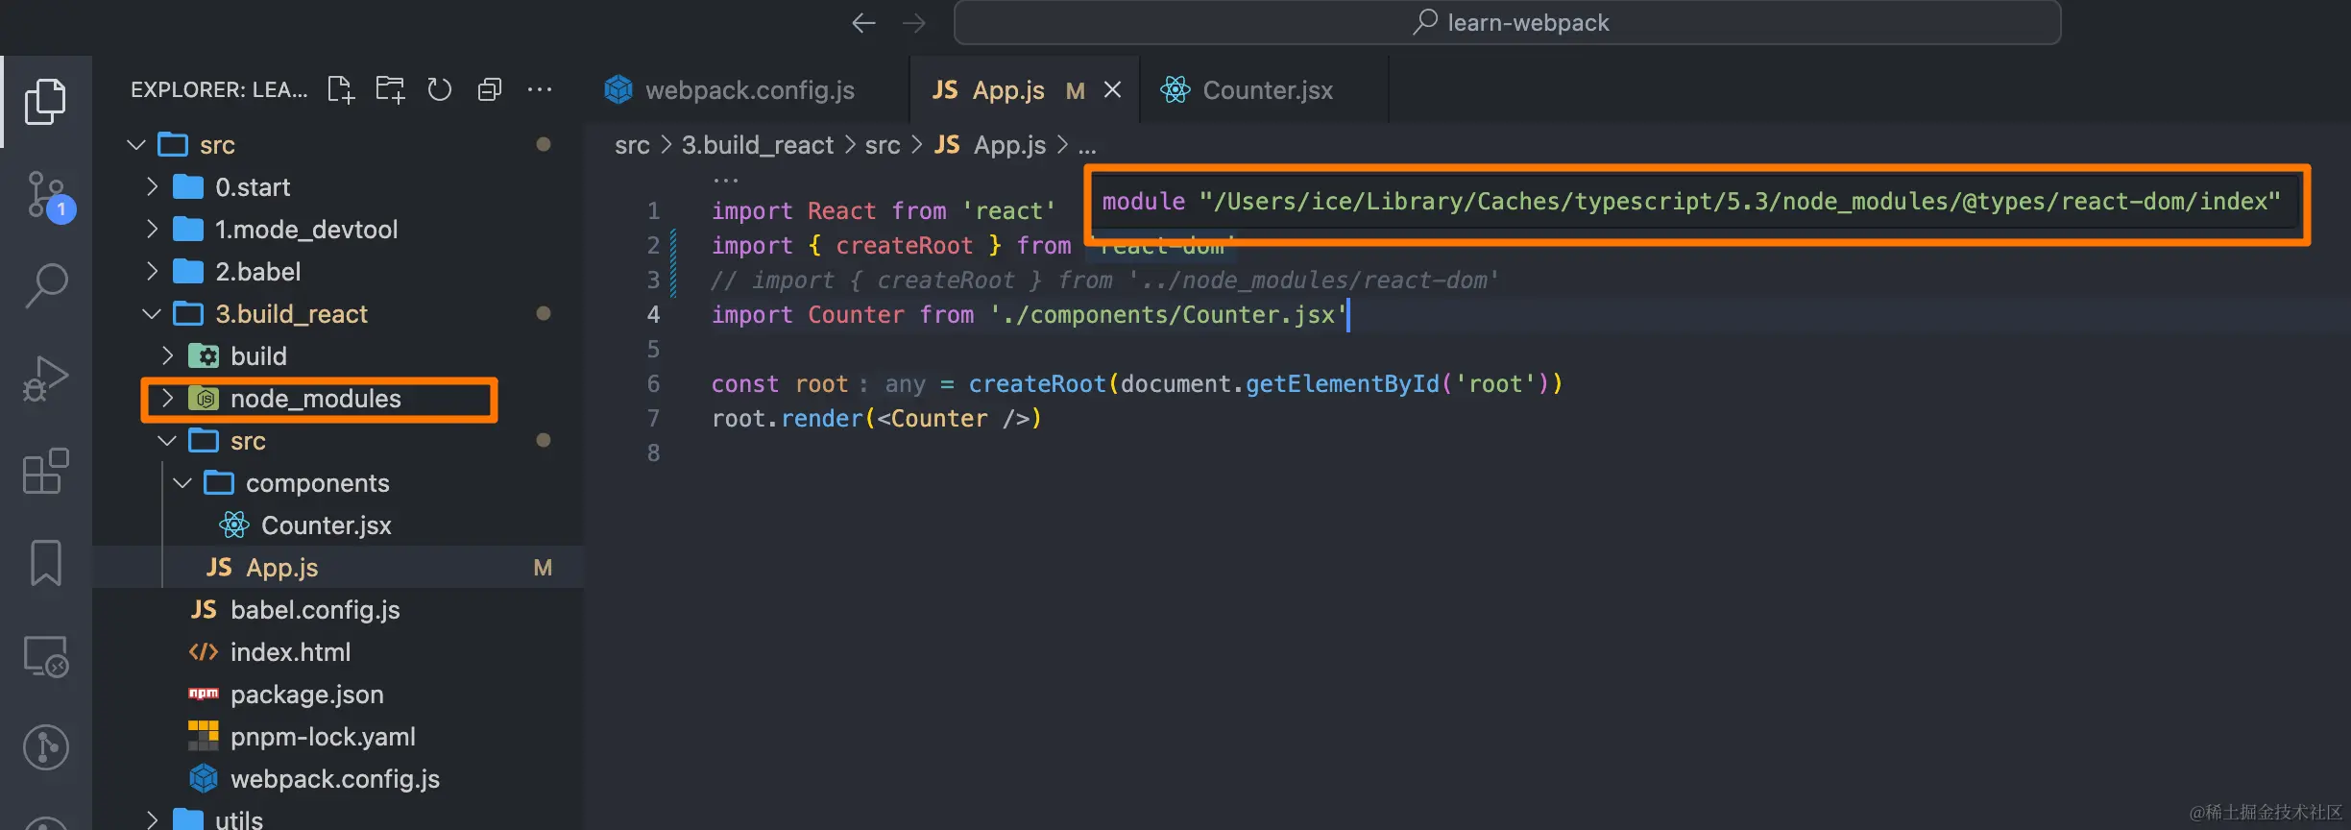Image resolution: width=2351 pixels, height=830 pixels.
Task: Open the Git Graph view icon
Action: (x=45, y=747)
